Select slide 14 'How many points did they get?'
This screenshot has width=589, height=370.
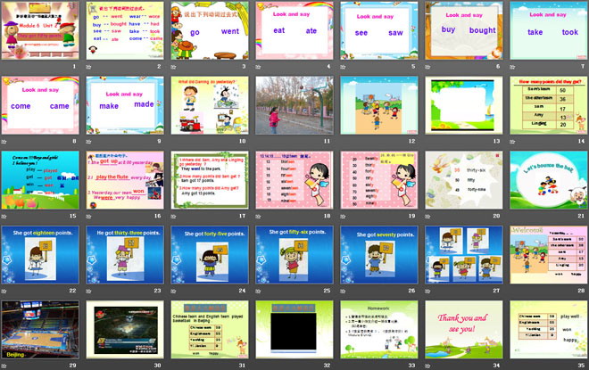[x=549, y=105]
